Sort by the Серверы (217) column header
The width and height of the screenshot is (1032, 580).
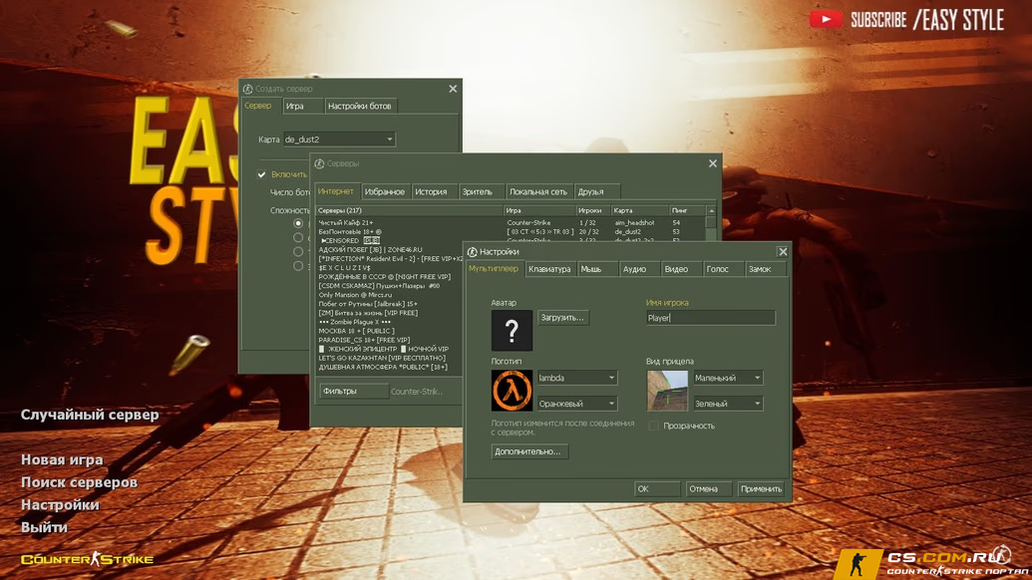coord(409,210)
